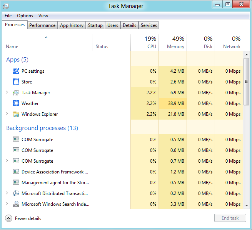This screenshot has width=252, height=230.
Task: Click the Microsoft Distributed Transaction icon
Action: (16, 193)
